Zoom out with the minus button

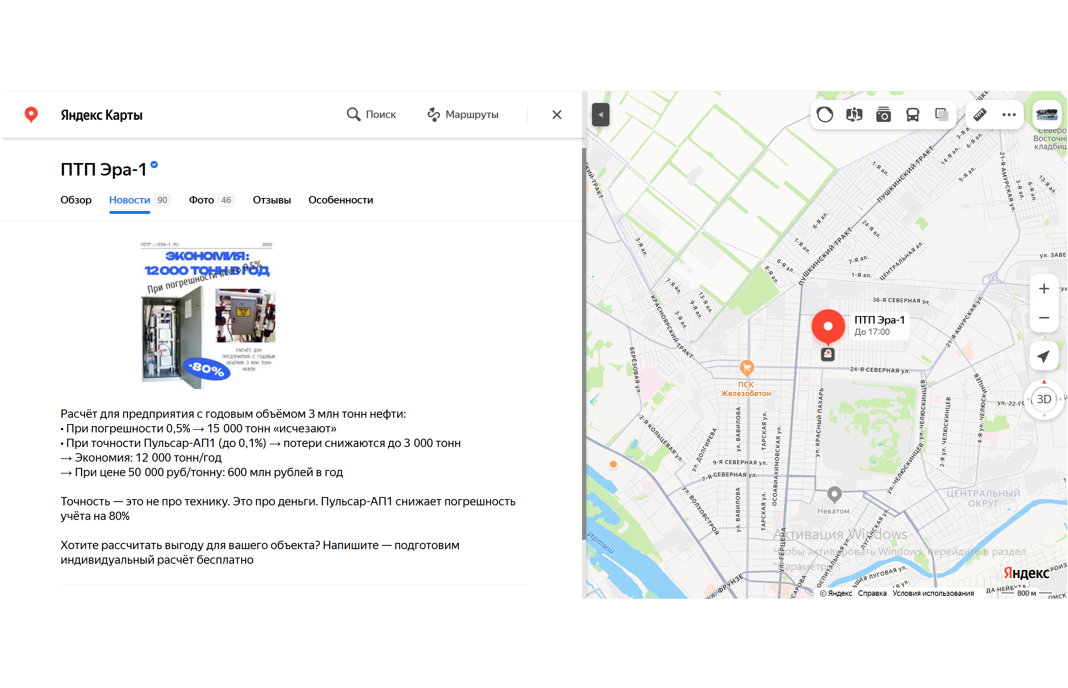1044,318
